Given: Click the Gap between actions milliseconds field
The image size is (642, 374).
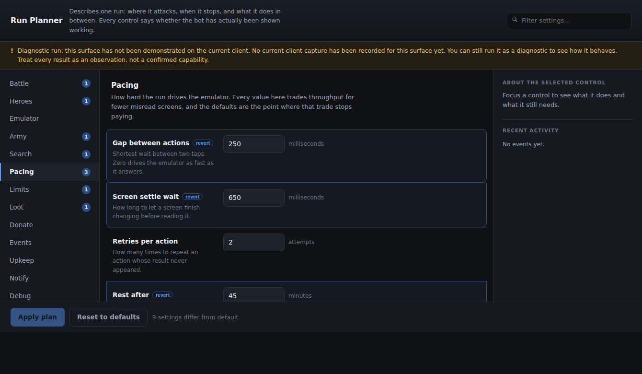Looking at the screenshot, I should coord(254,144).
